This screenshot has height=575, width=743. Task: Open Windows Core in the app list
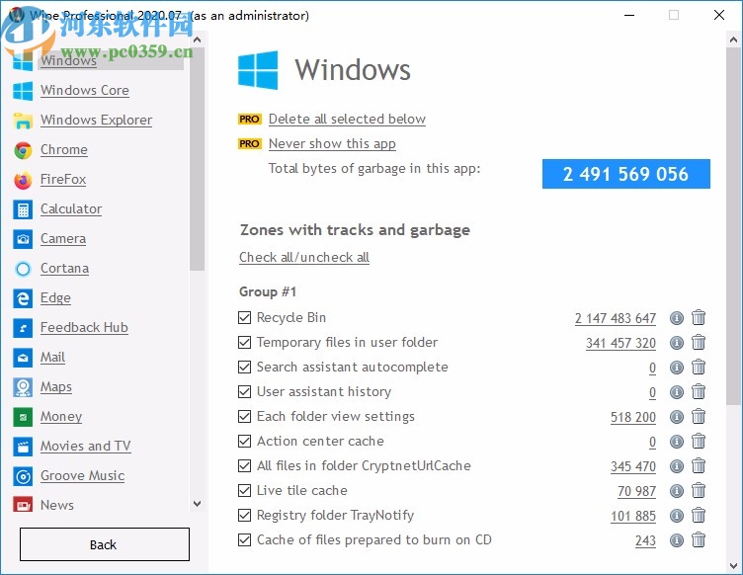(85, 91)
